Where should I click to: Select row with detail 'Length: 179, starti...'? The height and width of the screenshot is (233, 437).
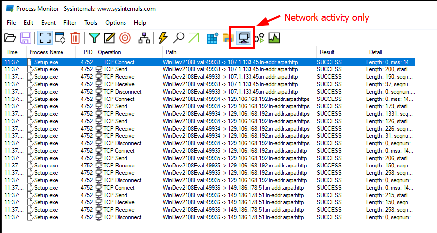point(209,106)
